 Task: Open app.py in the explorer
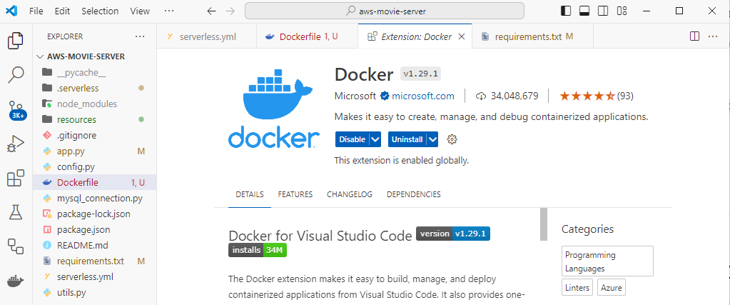click(x=94, y=151)
